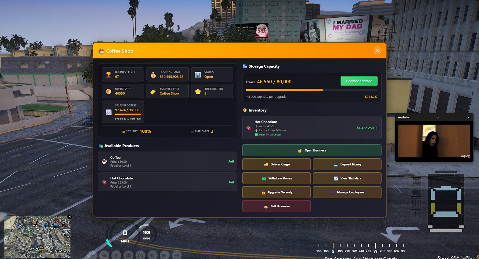Click the Coffee Shop panel title

click(x=119, y=51)
